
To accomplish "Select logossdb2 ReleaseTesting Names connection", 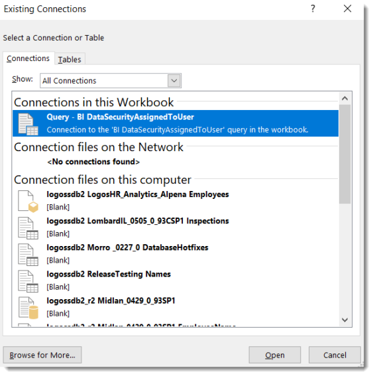I will click(x=176, y=281).
